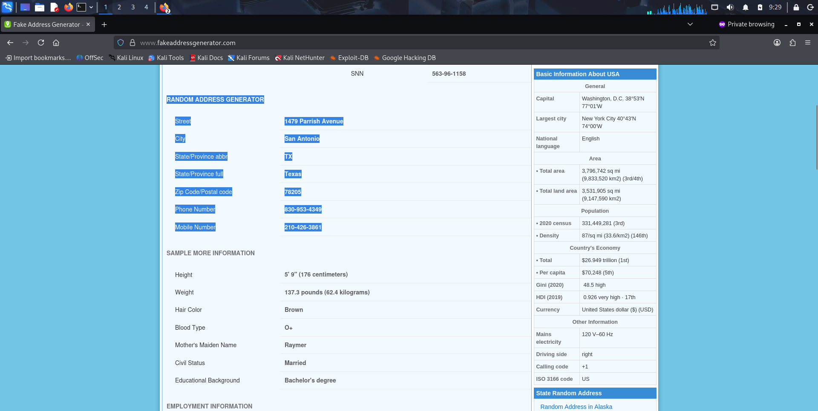Click the phone number 830-953-4349
818x411 pixels.
(x=303, y=209)
